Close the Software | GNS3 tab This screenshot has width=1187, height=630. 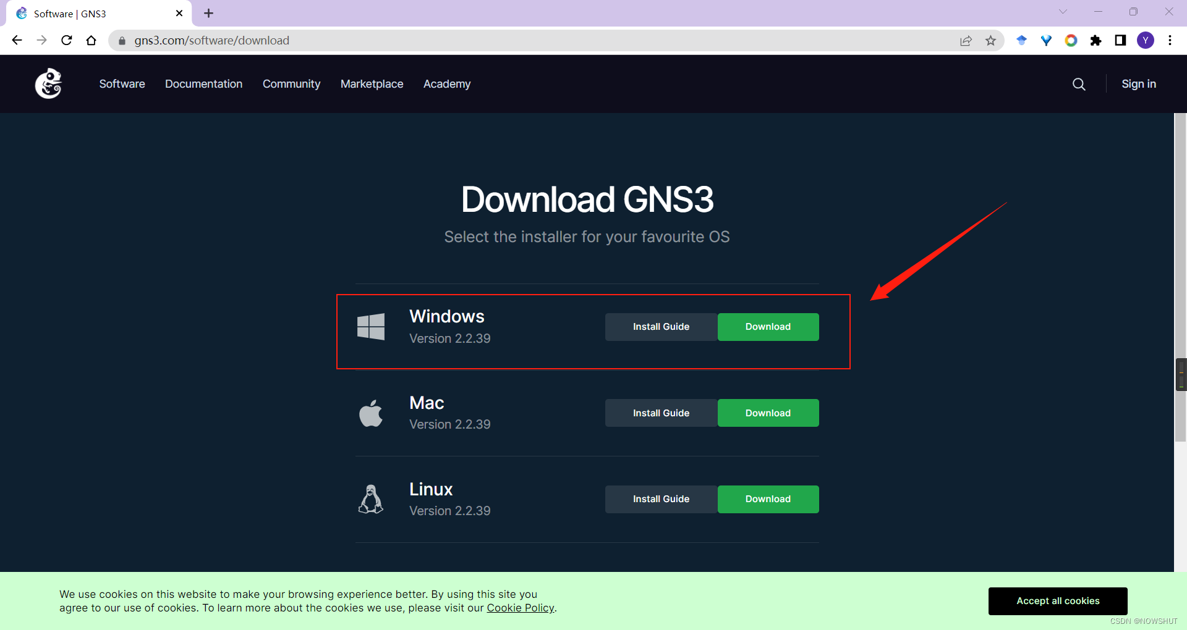tap(179, 13)
